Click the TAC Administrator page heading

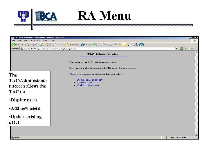pos(103,54)
